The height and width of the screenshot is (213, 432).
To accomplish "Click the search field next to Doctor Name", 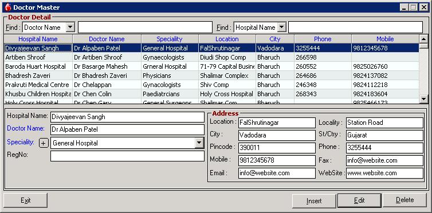I will (145, 27).
